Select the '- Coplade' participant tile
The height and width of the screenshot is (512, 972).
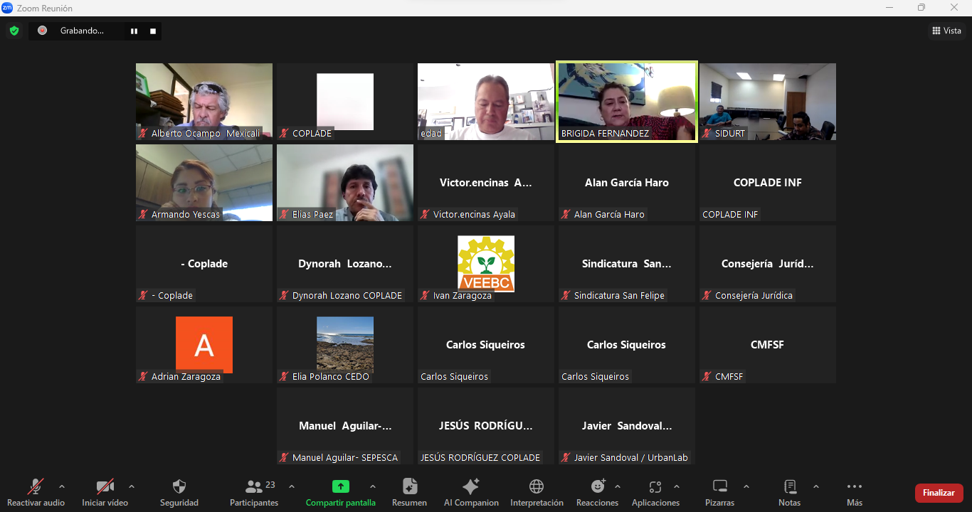[204, 264]
